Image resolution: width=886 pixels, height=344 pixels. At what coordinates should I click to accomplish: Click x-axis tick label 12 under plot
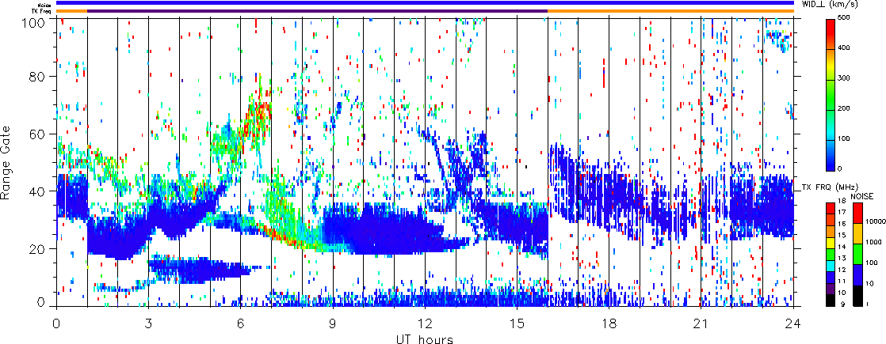(x=424, y=323)
